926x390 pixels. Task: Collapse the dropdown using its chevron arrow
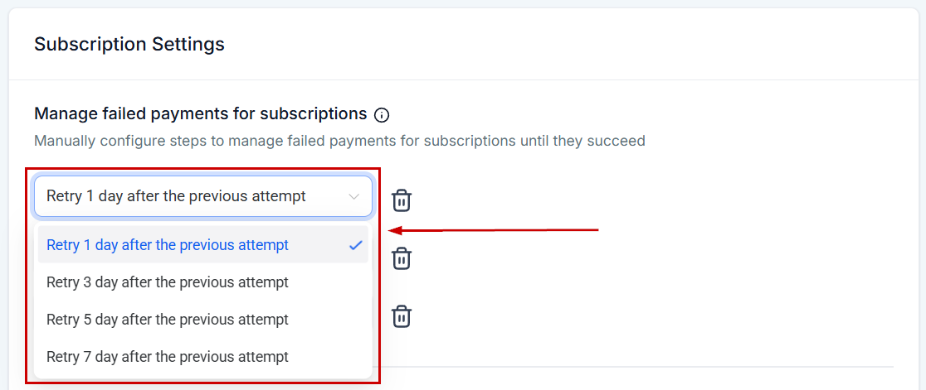click(353, 197)
